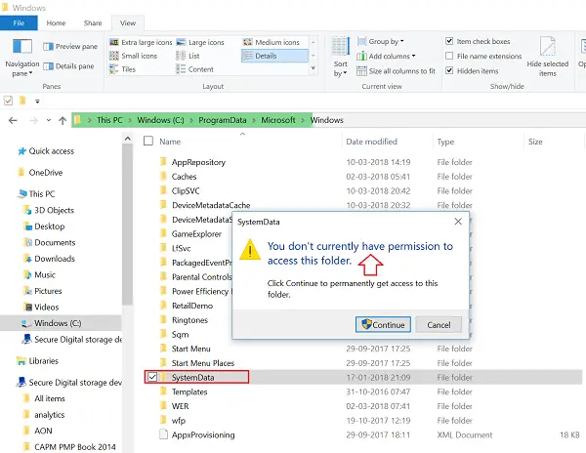Choose Large icons layout
Screen dimensions: 586x453
tap(200, 42)
